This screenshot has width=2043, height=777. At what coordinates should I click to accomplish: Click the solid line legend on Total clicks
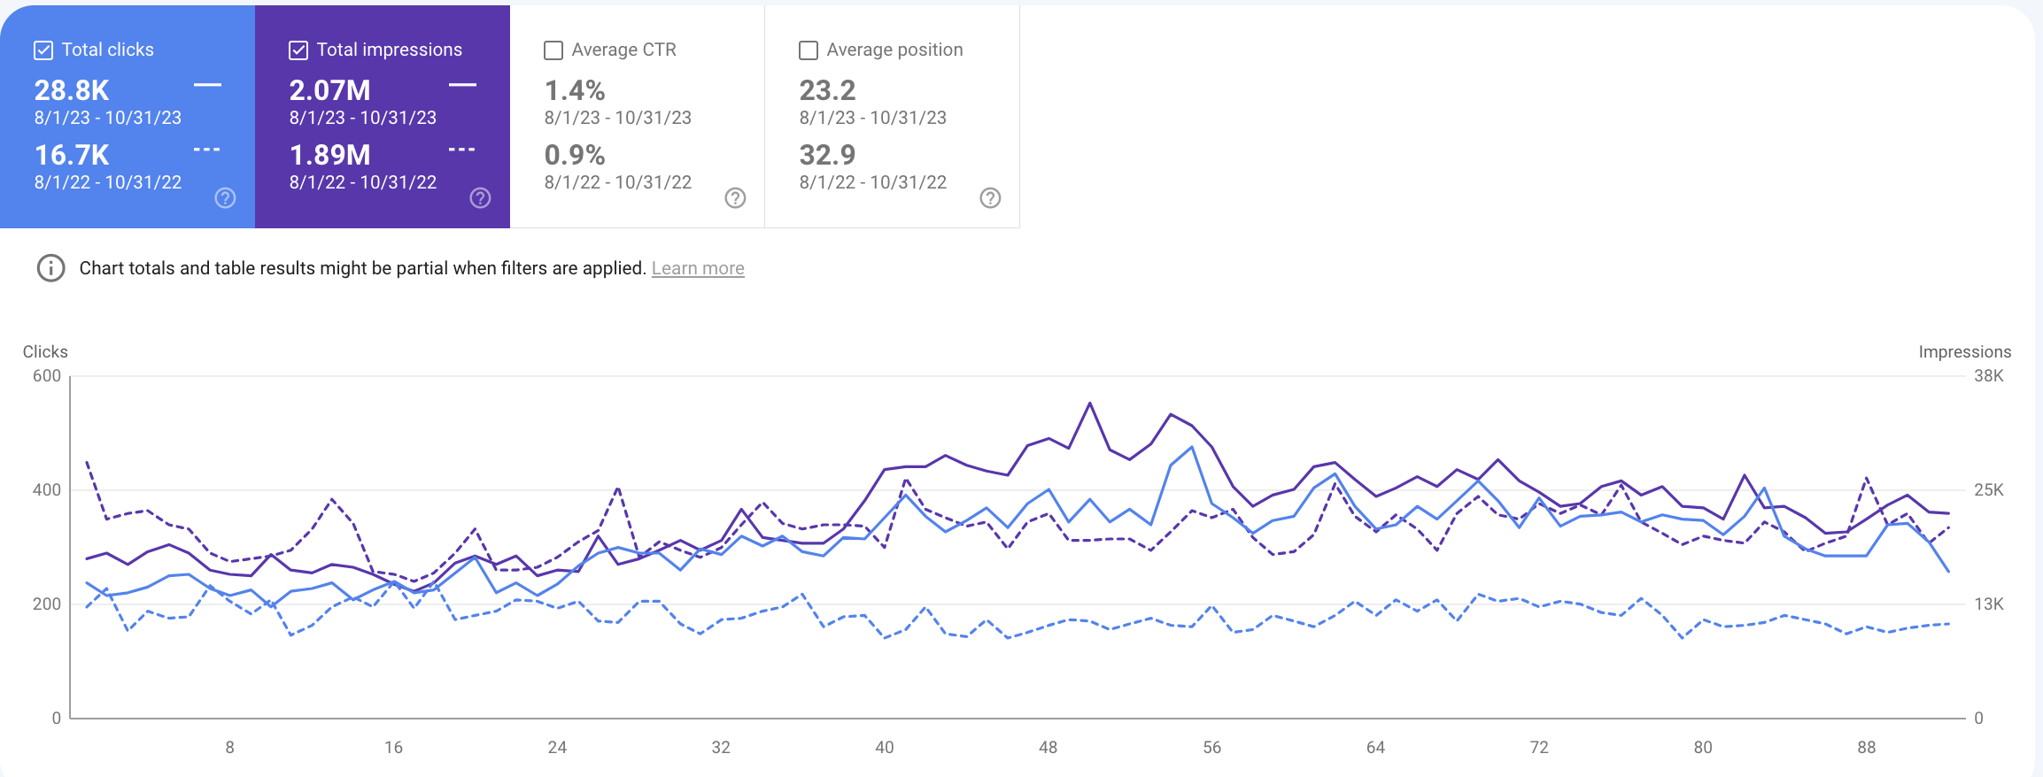[208, 83]
